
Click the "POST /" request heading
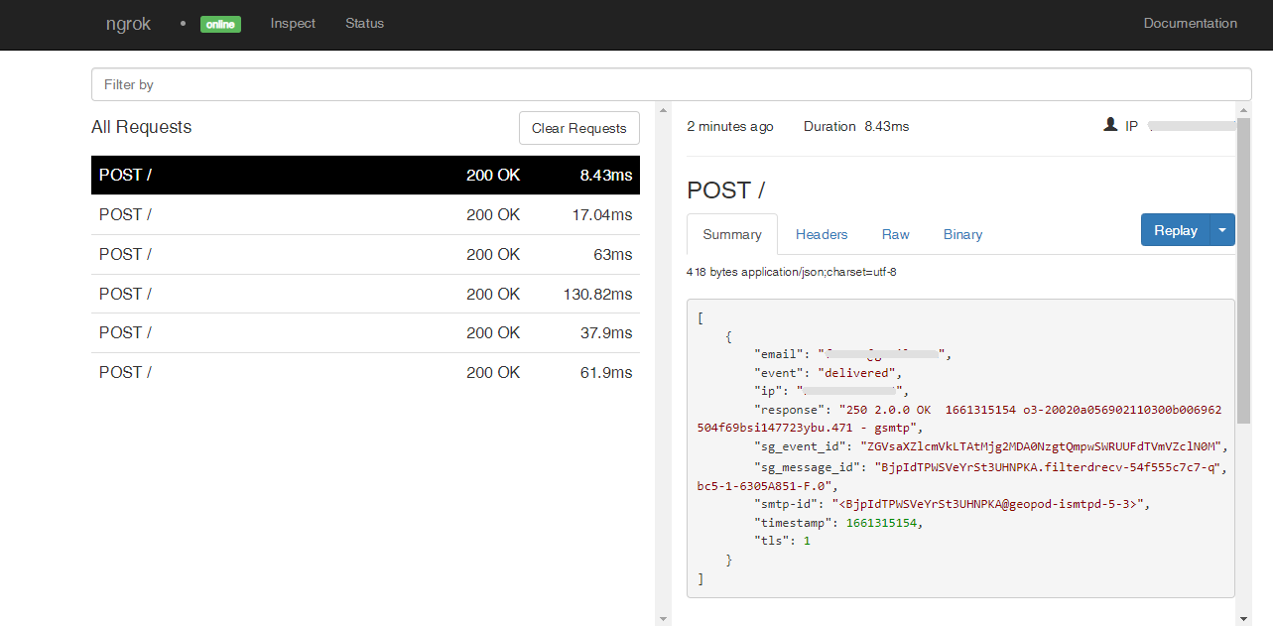pyautogui.click(x=726, y=190)
